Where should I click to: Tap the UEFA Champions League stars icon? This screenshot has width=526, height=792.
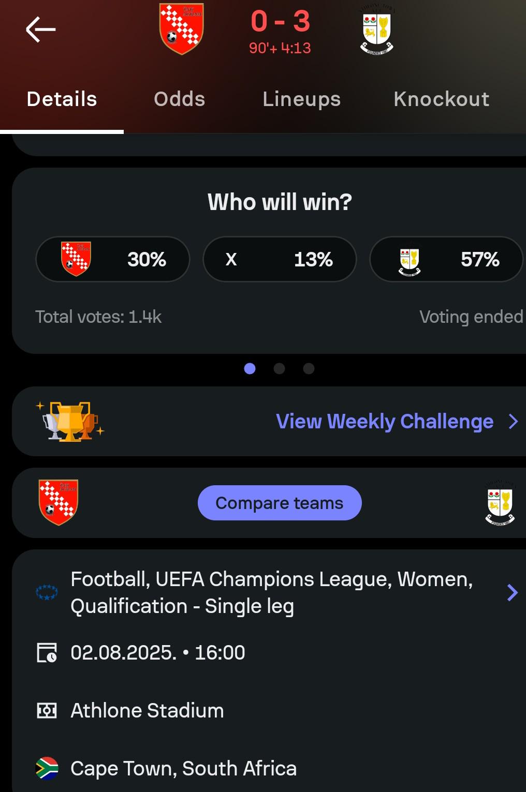tap(47, 592)
